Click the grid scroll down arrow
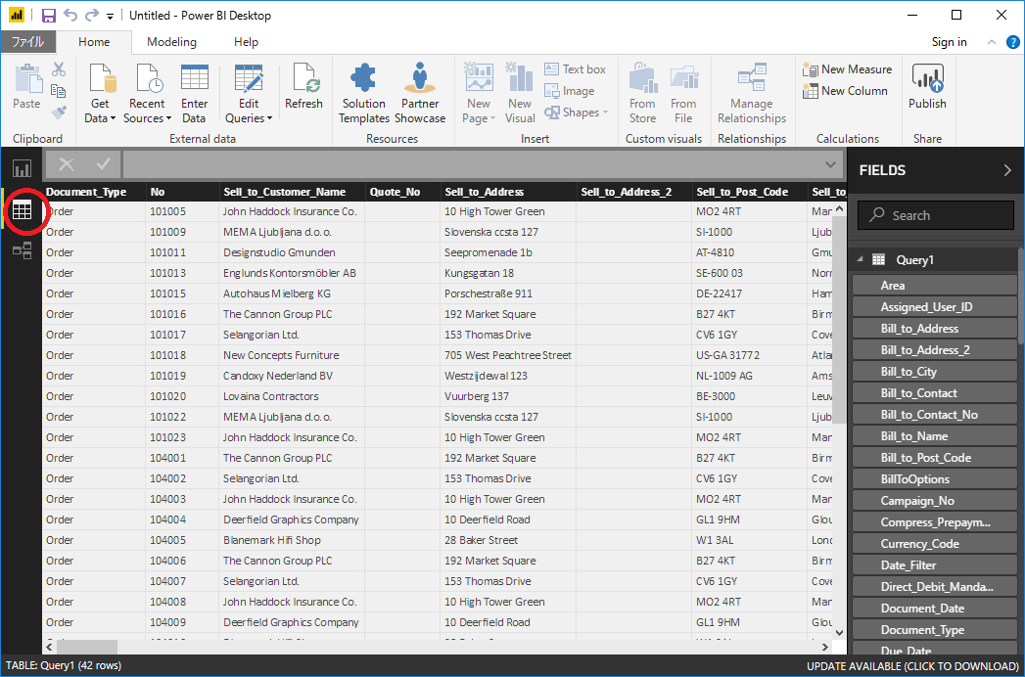The width and height of the screenshot is (1025, 677). [x=839, y=632]
